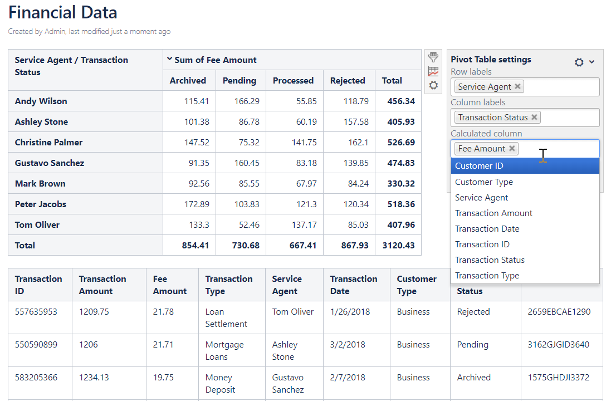This screenshot has height=401, width=611.
Task: Select Customer ID from the dropdown list
Action: point(479,166)
